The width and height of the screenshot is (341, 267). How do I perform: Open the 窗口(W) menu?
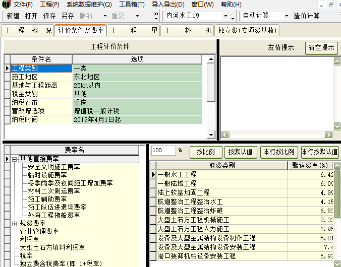coord(203,5)
